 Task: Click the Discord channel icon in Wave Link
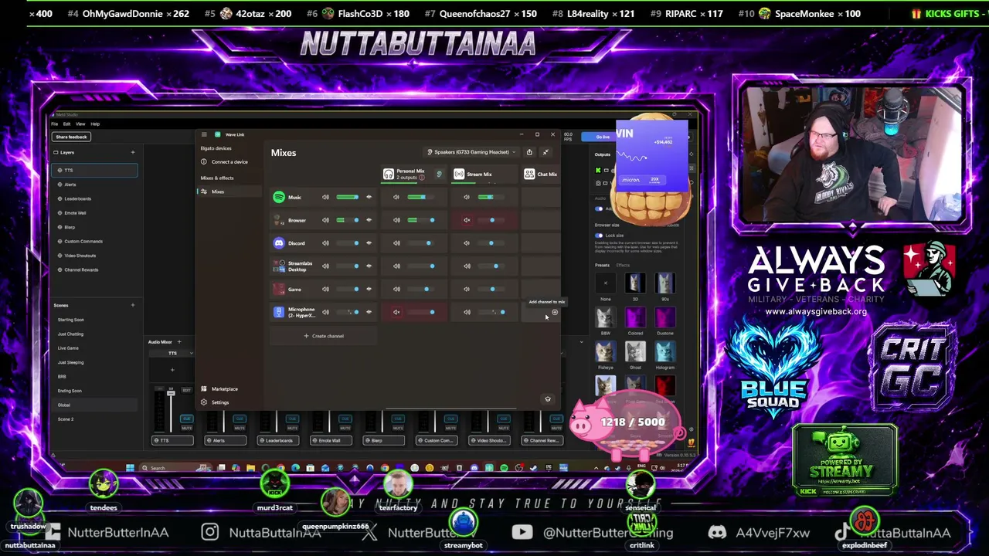(279, 243)
